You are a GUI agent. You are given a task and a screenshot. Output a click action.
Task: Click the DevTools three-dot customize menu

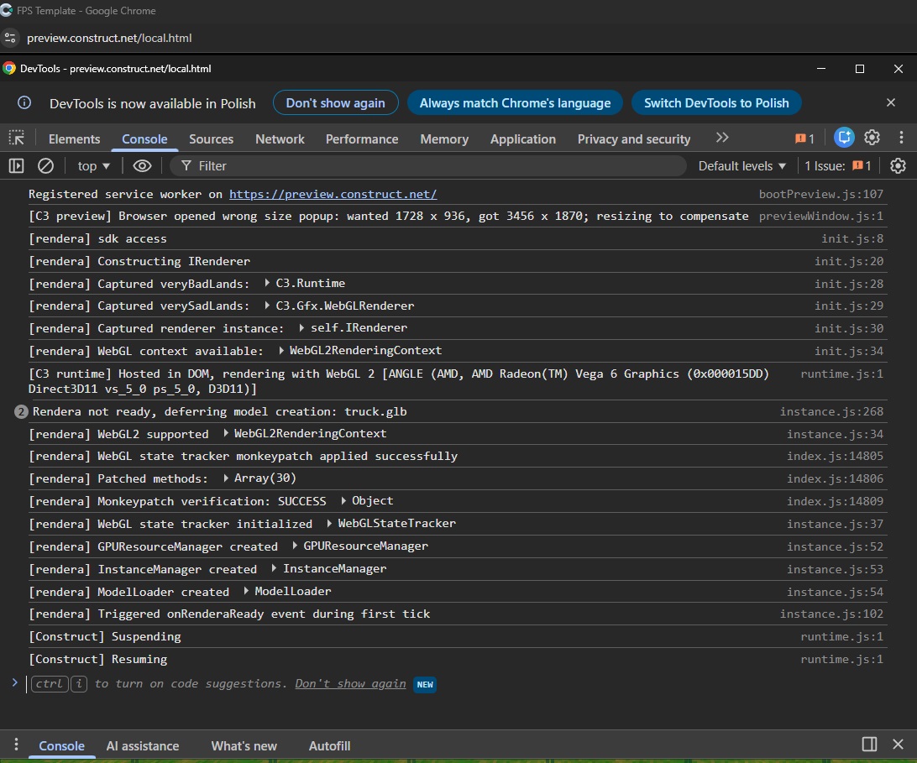[901, 138]
